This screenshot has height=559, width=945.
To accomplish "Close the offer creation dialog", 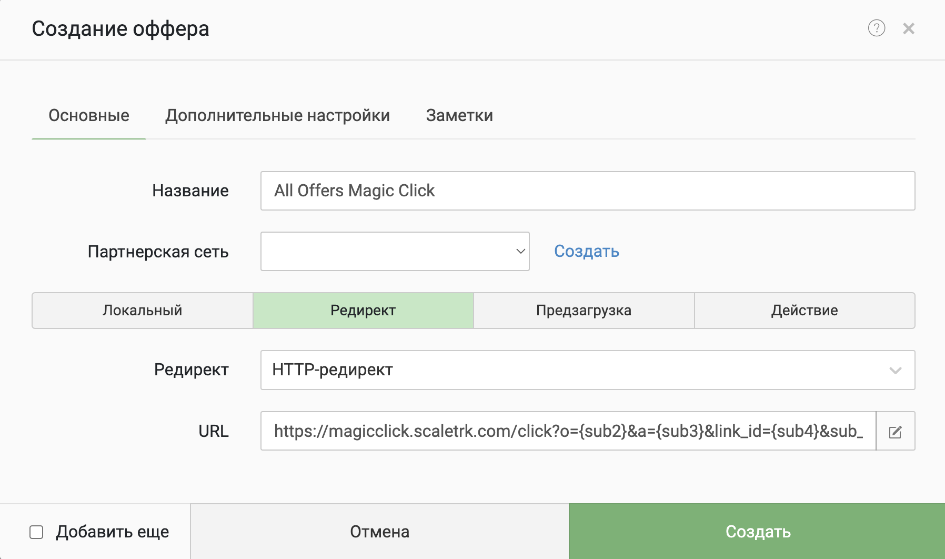I will click(x=909, y=28).
